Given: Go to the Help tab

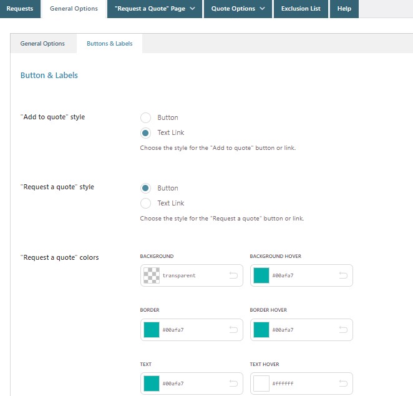Looking at the screenshot, I should point(344,9).
